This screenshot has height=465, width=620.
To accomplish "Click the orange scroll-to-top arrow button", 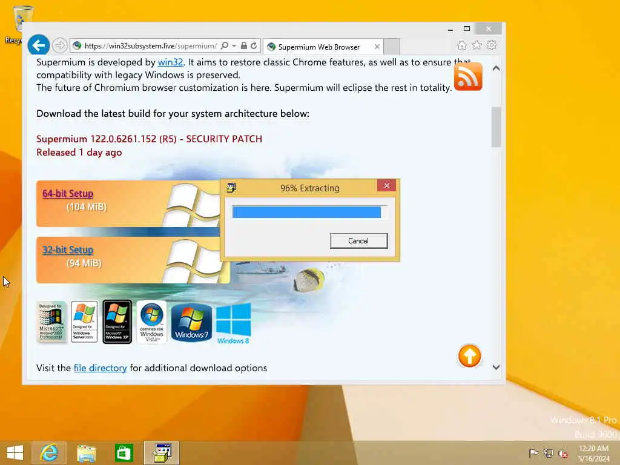I will pyautogui.click(x=469, y=356).
